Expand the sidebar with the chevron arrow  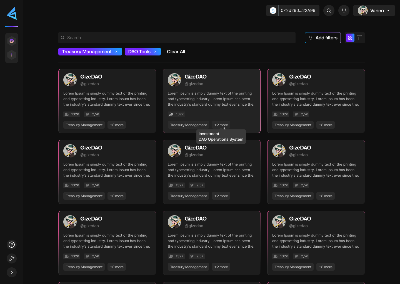tap(12, 272)
